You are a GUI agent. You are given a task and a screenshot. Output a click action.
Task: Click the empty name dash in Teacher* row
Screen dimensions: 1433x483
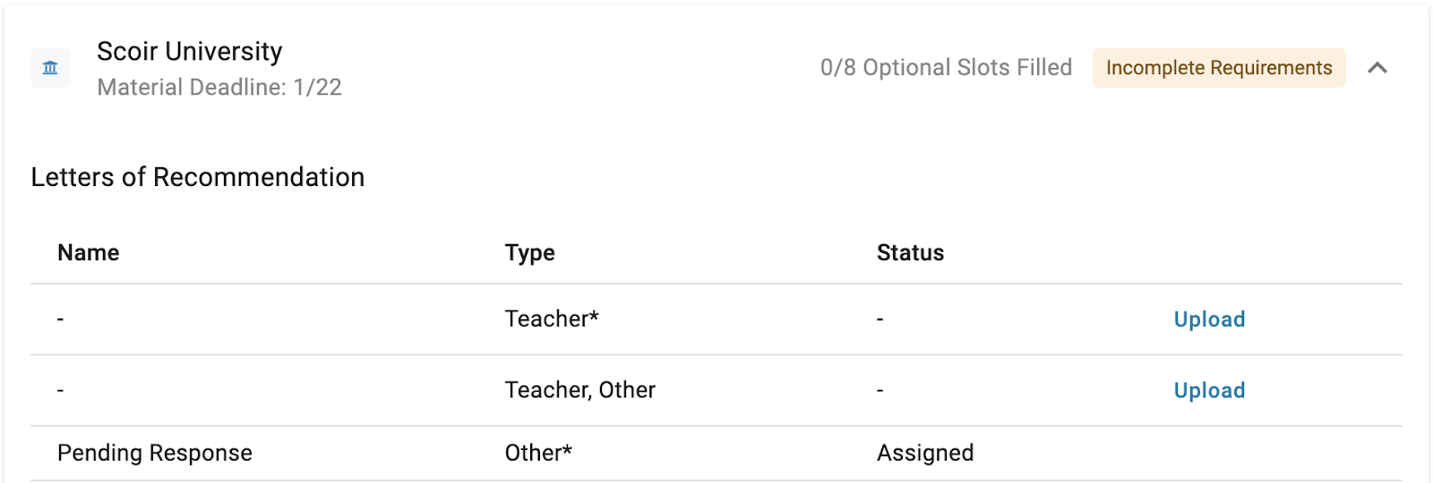[60, 319]
